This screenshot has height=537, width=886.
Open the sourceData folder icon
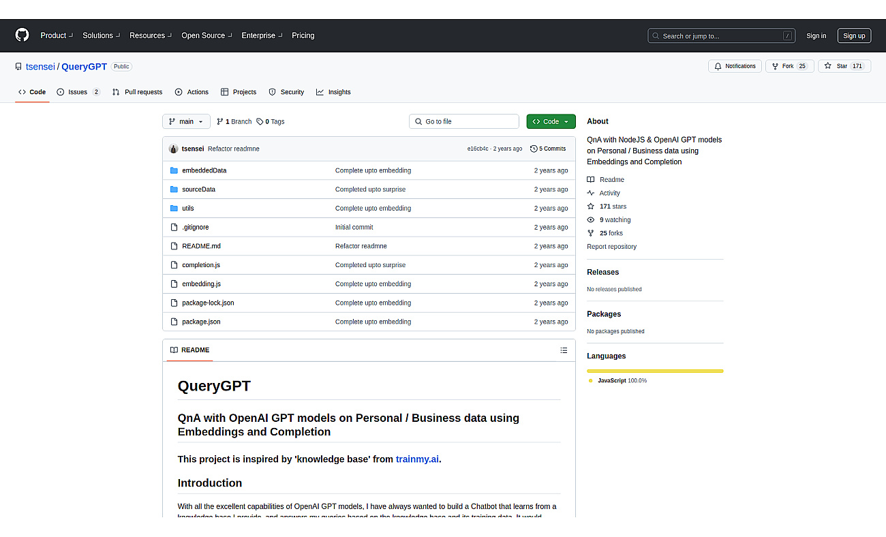(174, 189)
